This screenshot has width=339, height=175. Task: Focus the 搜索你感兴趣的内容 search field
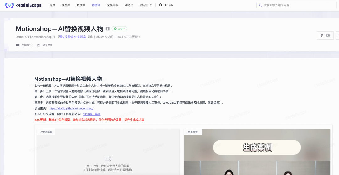(297, 5)
